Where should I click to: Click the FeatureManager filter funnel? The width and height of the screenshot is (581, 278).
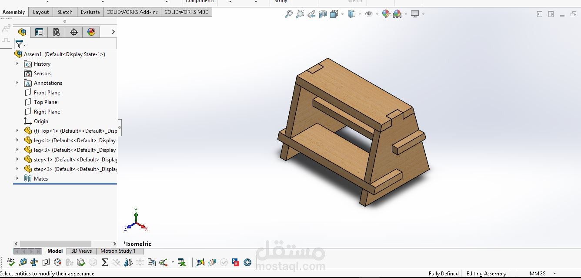[x=19, y=44]
